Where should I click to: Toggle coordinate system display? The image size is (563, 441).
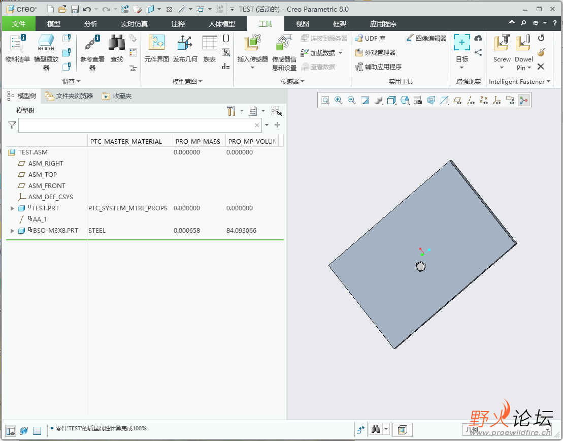point(496,100)
